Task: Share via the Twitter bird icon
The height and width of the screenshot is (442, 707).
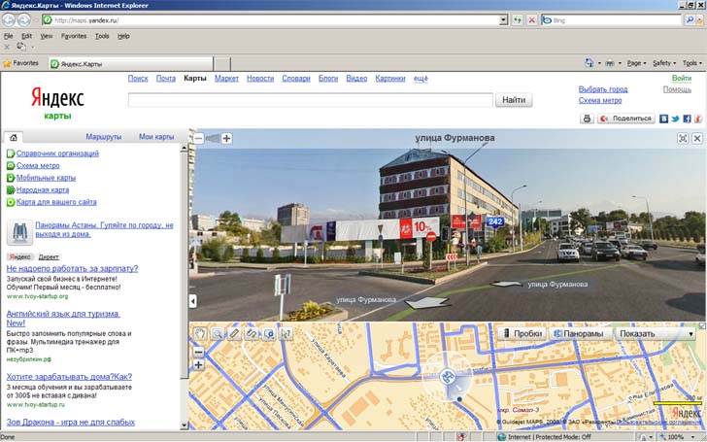Action: click(x=675, y=119)
